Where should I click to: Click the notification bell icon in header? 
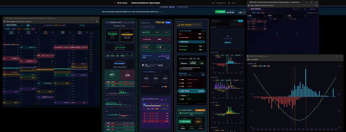(x=229, y=3)
